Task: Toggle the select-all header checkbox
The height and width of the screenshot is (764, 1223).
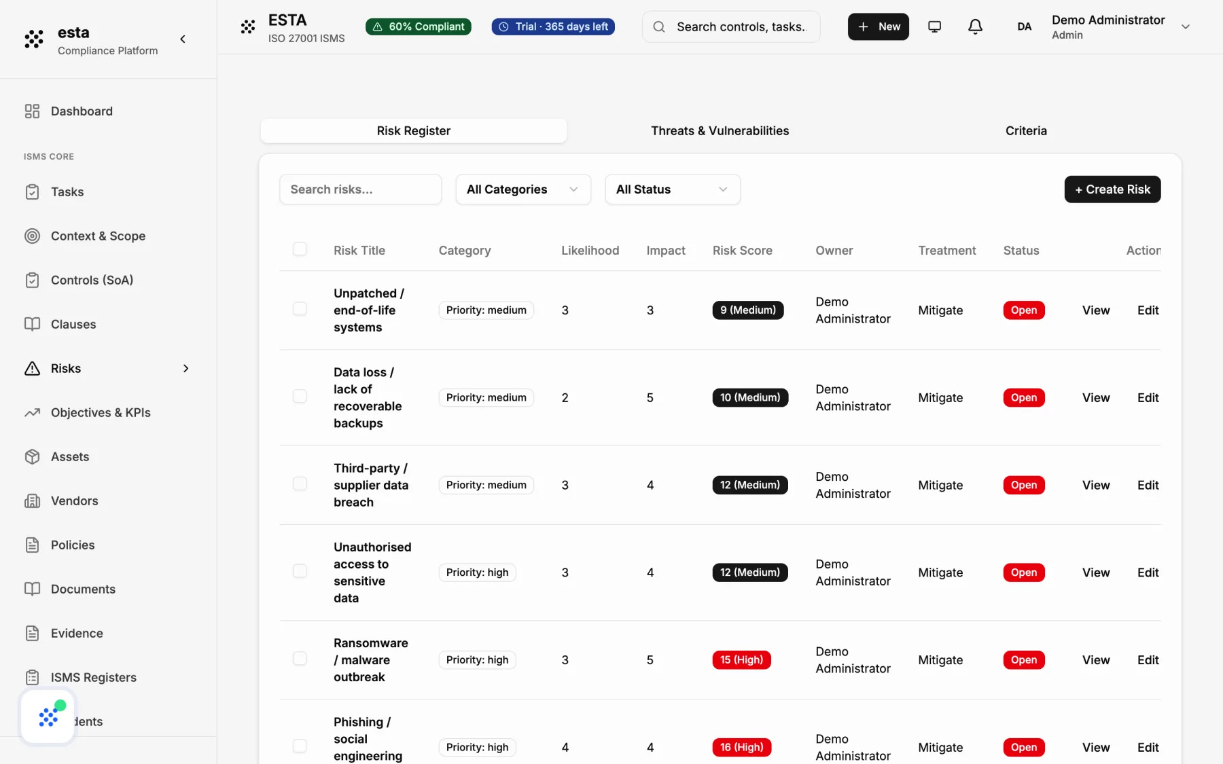Action: click(300, 249)
